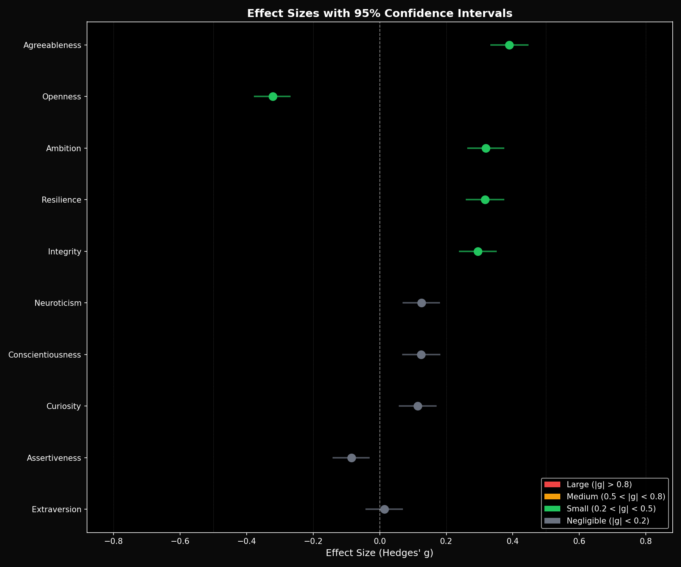Click the Effect Size axis label
The image size is (681, 567).
[380, 553]
